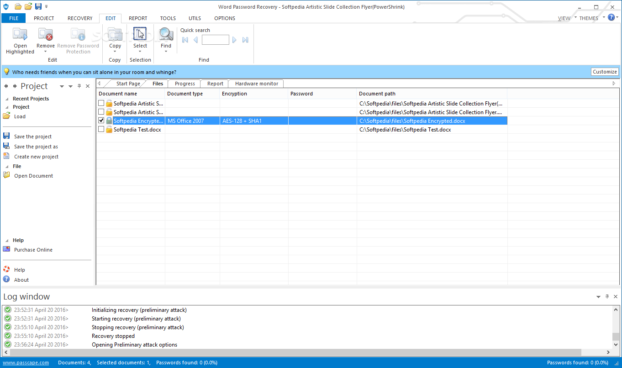The width and height of the screenshot is (622, 368).
Task: Open the FILE ribbon tab
Action: 14,18
